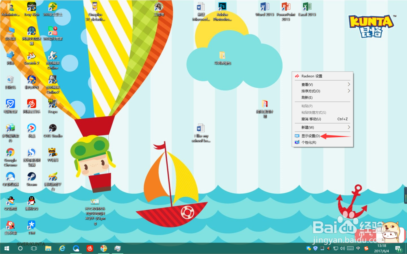Click the system volume speaker tray icon

click(343, 248)
